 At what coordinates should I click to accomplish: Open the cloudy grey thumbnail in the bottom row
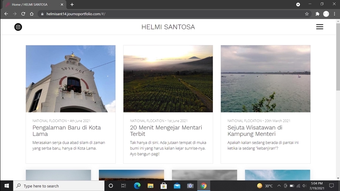tap(204, 175)
